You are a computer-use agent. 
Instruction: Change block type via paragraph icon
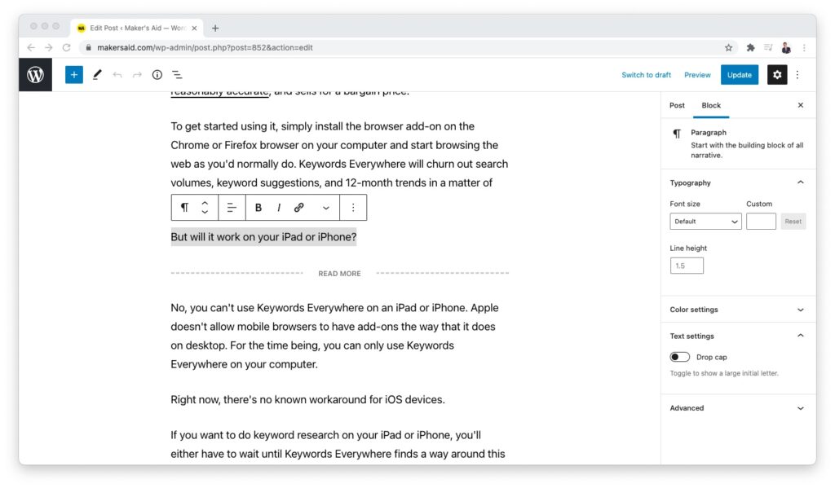coord(185,208)
